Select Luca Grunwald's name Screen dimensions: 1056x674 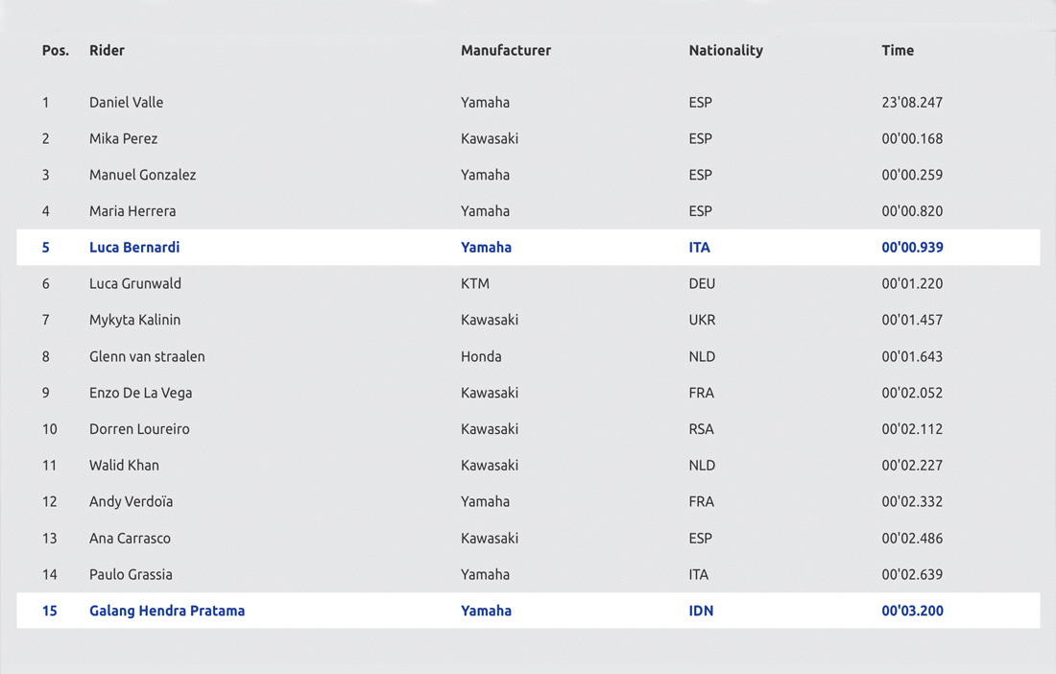tap(134, 283)
